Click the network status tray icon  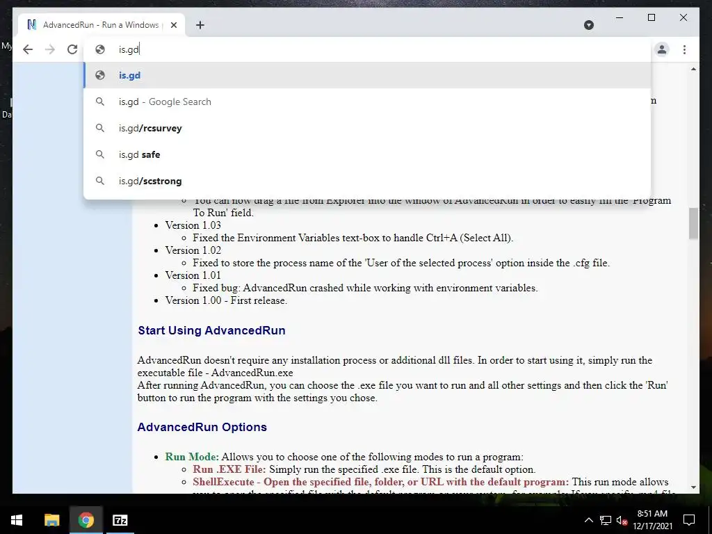[x=606, y=520]
